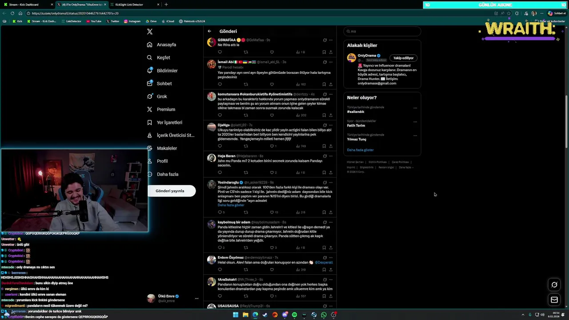Viewport: 569px width, 320px height.
Task: Open Yer İşaretleri bookmarks
Action: [x=165, y=122]
